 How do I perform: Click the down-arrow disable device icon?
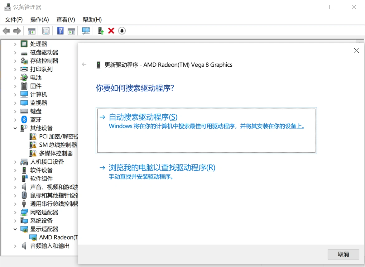(122, 31)
